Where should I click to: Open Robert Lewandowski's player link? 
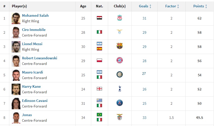pos(40,58)
